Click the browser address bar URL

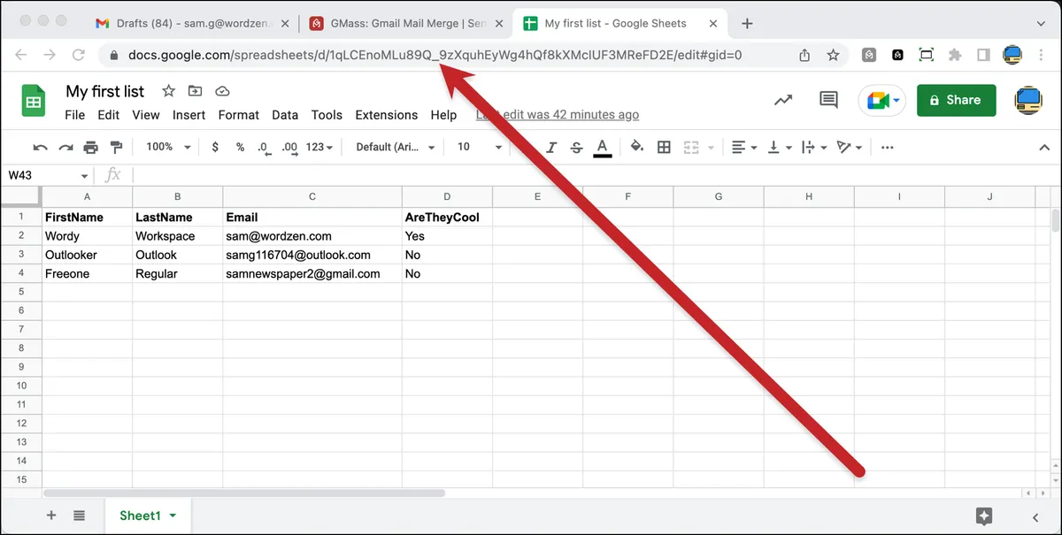click(435, 55)
